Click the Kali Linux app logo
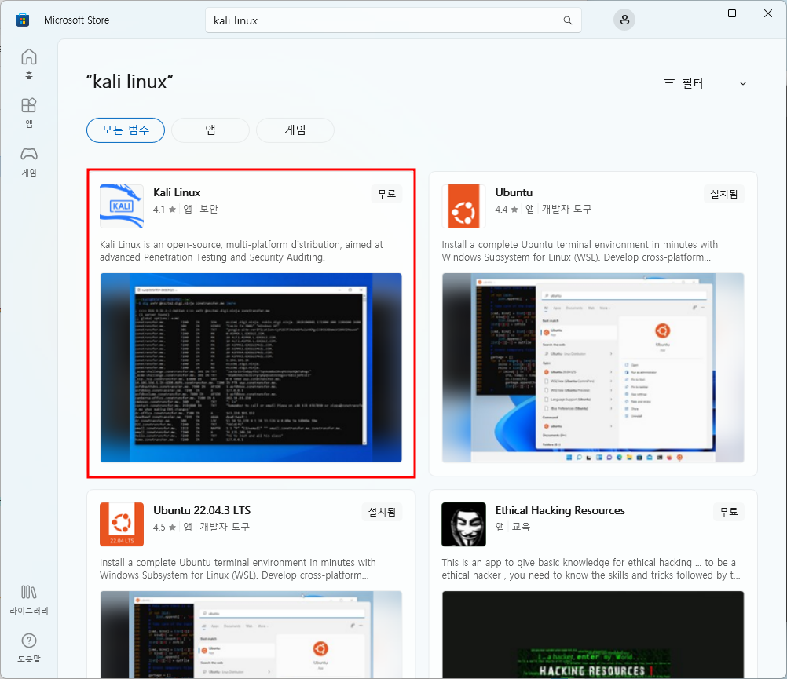This screenshot has height=679, width=787. click(122, 206)
